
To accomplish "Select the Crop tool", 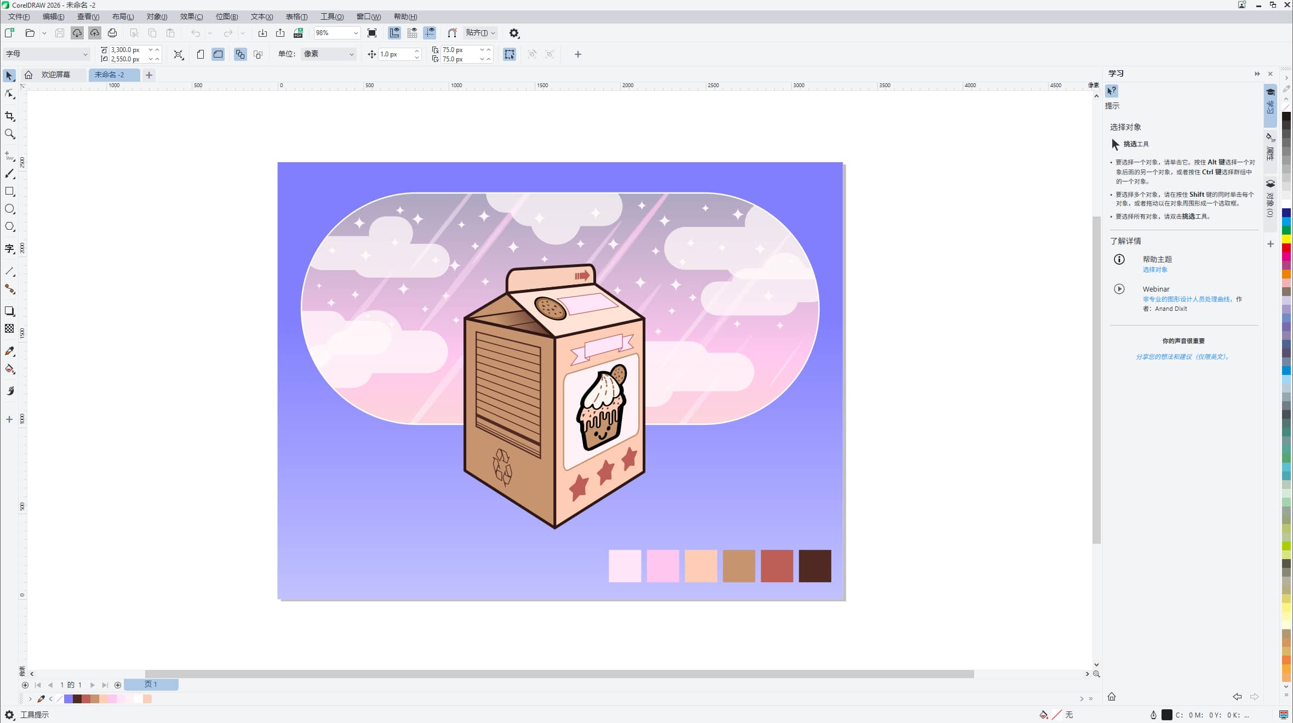I will (x=9, y=116).
